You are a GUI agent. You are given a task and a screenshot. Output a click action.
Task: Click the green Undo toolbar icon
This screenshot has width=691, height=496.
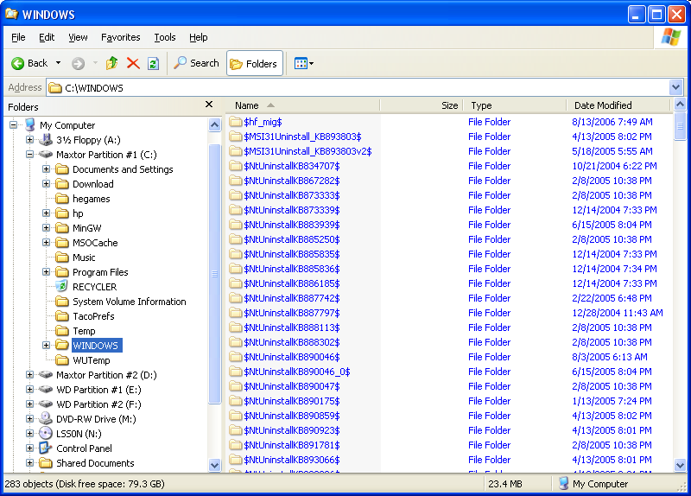coord(153,63)
